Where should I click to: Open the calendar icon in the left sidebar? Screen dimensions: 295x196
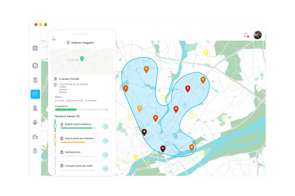[35, 48]
